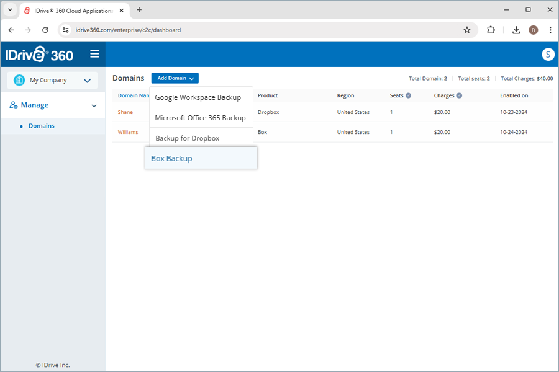Screen dimensions: 559x372
Task: Open the hamburger navigation menu
Action: [94, 54]
